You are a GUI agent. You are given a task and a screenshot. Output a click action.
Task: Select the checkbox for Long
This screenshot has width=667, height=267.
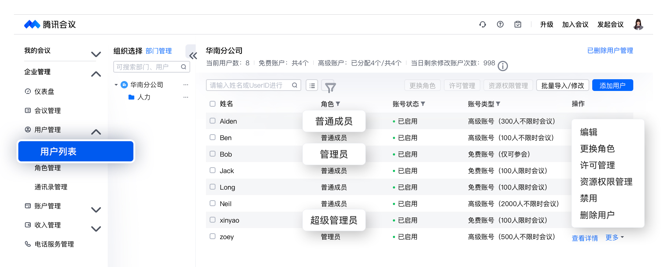[x=213, y=187]
